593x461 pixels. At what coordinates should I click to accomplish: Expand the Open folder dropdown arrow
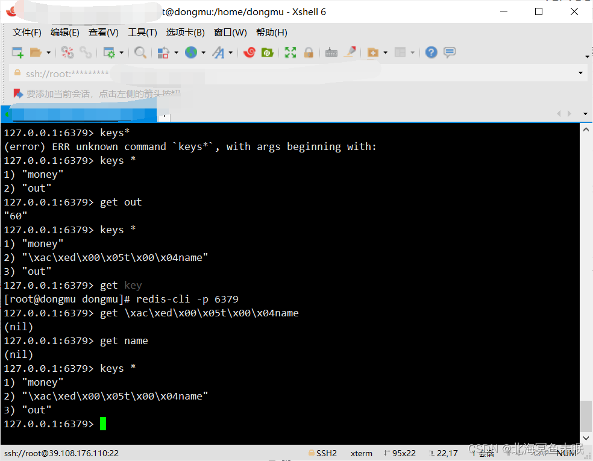pos(48,52)
